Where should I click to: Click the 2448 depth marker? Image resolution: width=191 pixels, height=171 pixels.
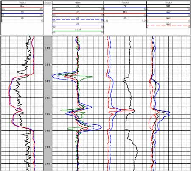48,164
